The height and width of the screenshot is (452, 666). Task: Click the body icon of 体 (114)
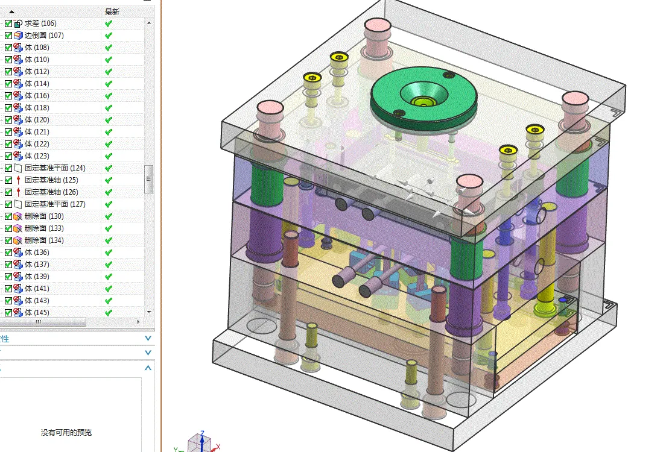(18, 84)
